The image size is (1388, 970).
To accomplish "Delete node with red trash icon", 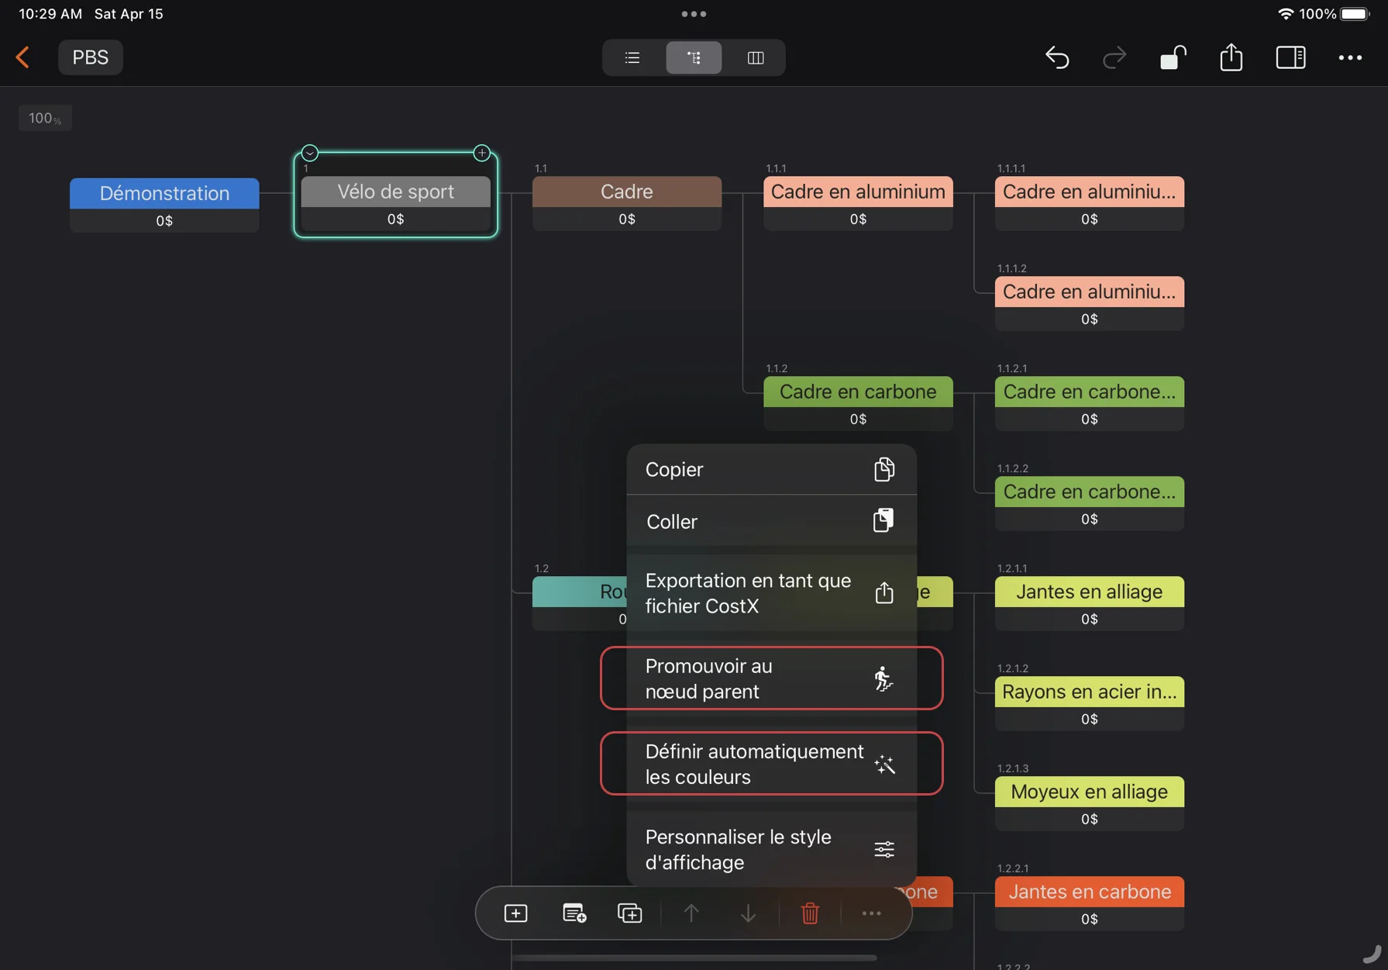I will tap(810, 913).
